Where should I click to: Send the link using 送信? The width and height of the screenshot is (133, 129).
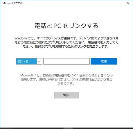tap(104, 61)
